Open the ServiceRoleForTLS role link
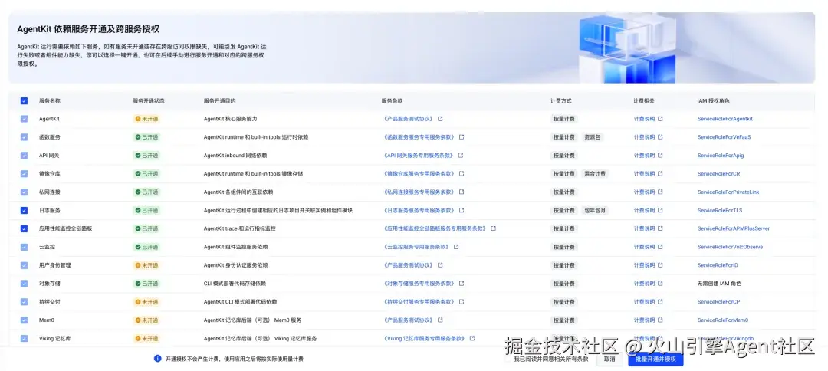This screenshot has width=828, height=371. coord(720,210)
